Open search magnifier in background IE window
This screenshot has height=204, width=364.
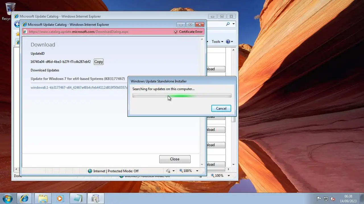click(228, 24)
